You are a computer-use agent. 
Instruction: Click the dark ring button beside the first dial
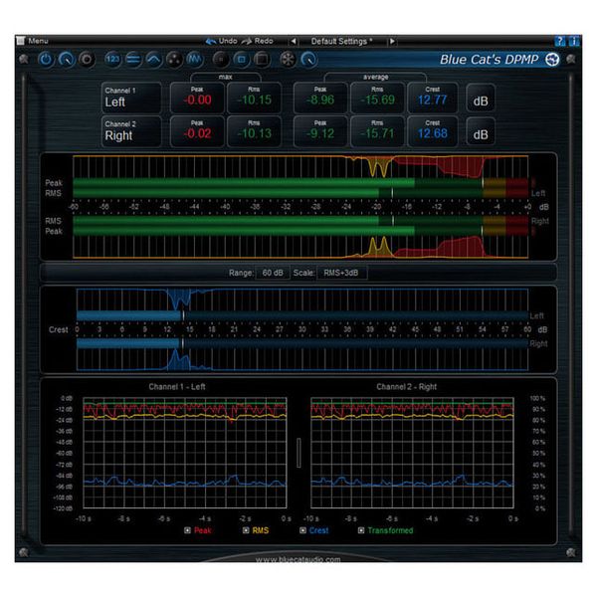pos(87,60)
